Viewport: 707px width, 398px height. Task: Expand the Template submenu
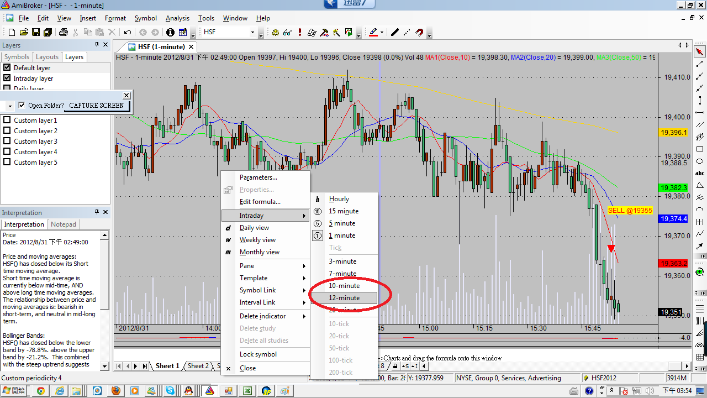[x=265, y=277]
